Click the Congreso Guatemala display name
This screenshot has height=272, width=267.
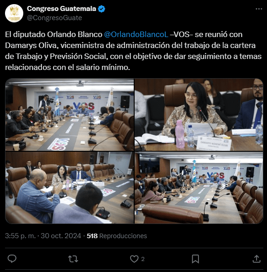(x=62, y=9)
